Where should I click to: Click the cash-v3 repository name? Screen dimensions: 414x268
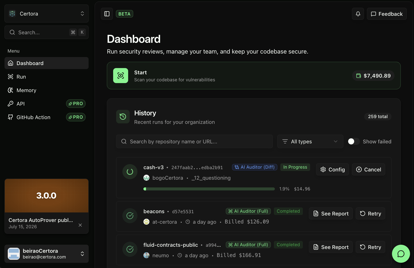(153, 167)
